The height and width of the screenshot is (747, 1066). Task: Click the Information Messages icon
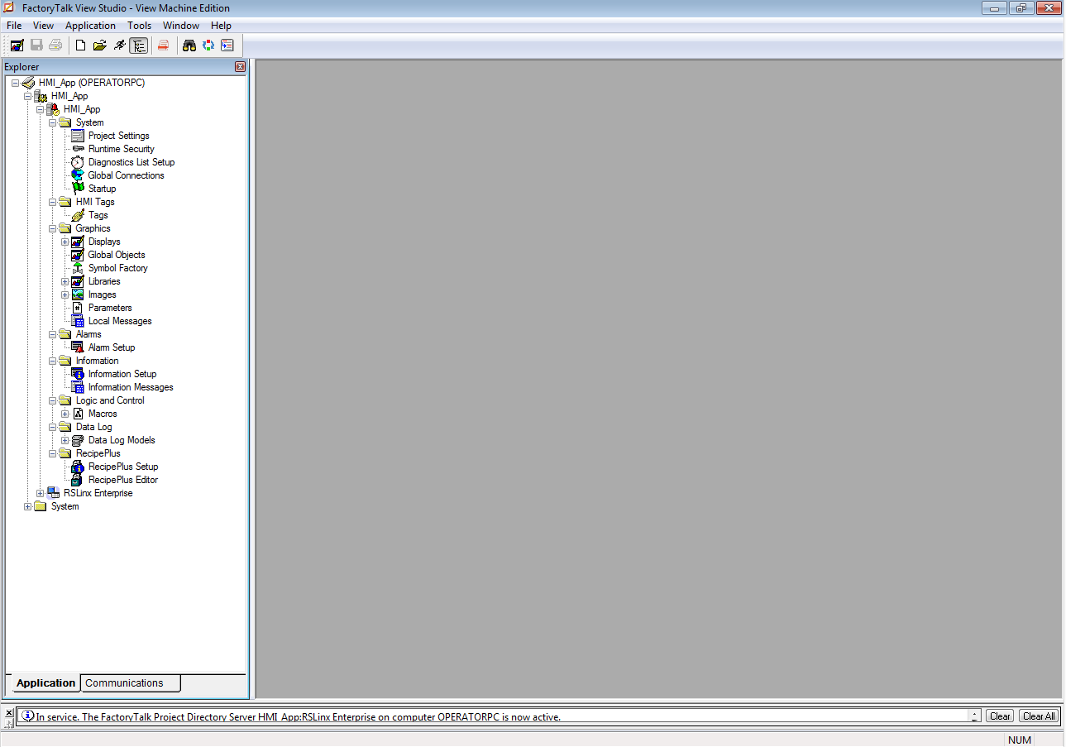pos(78,387)
